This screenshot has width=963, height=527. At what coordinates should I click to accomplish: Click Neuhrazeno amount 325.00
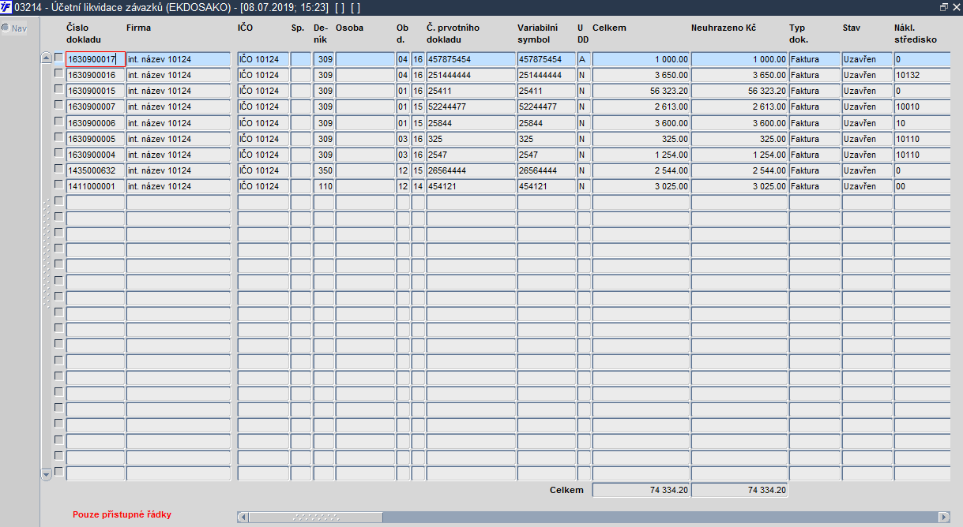[x=739, y=139]
